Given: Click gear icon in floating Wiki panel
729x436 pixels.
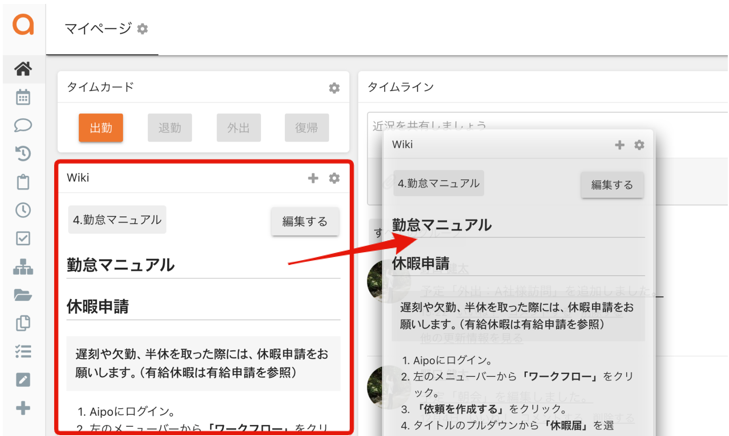Looking at the screenshot, I should pyautogui.click(x=639, y=145).
